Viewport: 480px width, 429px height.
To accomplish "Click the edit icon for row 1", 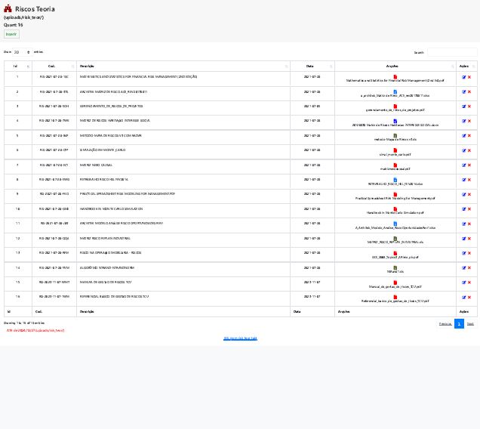I will (464, 77).
